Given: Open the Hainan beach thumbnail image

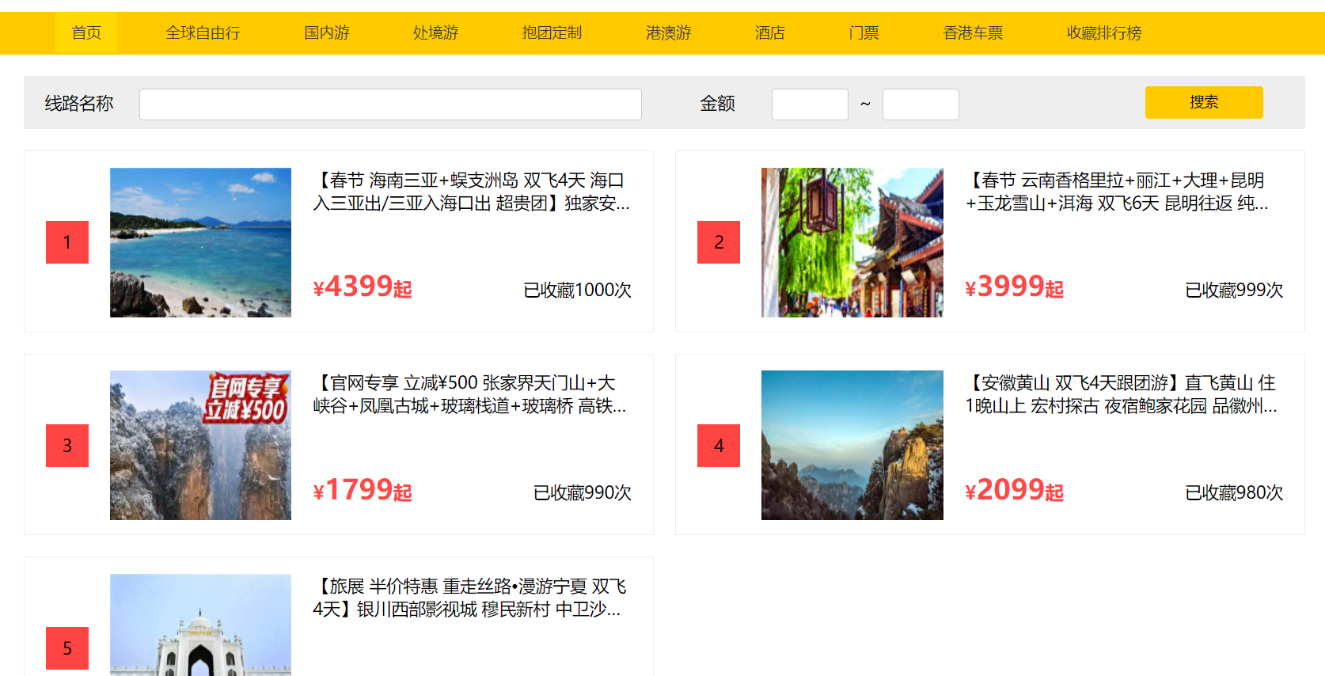Looking at the screenshot, I should point(200,242).
